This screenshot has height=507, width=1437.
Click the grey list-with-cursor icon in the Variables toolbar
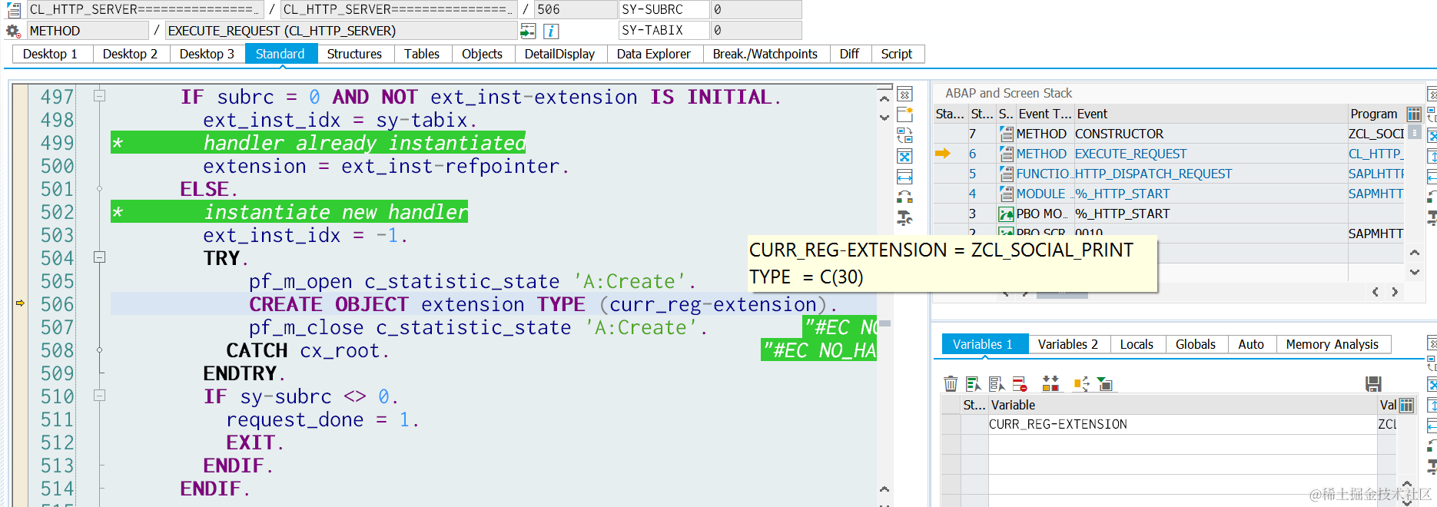(997, 383)
